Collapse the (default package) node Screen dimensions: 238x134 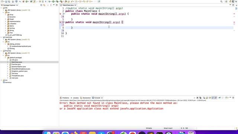[x=6, y=58]
